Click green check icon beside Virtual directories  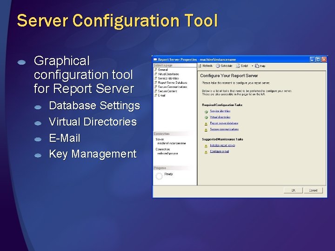pyautogui.click(x=206, y=118)
